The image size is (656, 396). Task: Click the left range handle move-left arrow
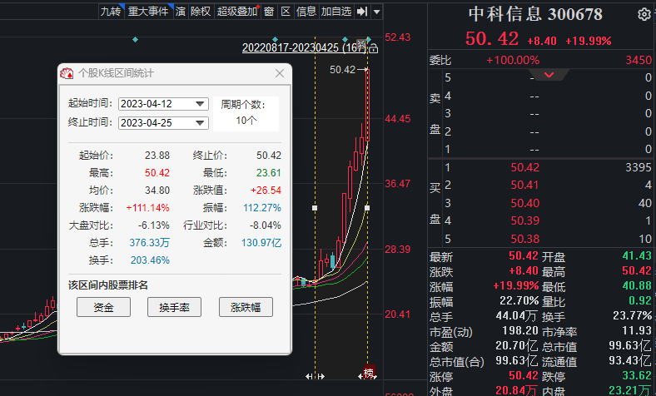click(309, 376)
